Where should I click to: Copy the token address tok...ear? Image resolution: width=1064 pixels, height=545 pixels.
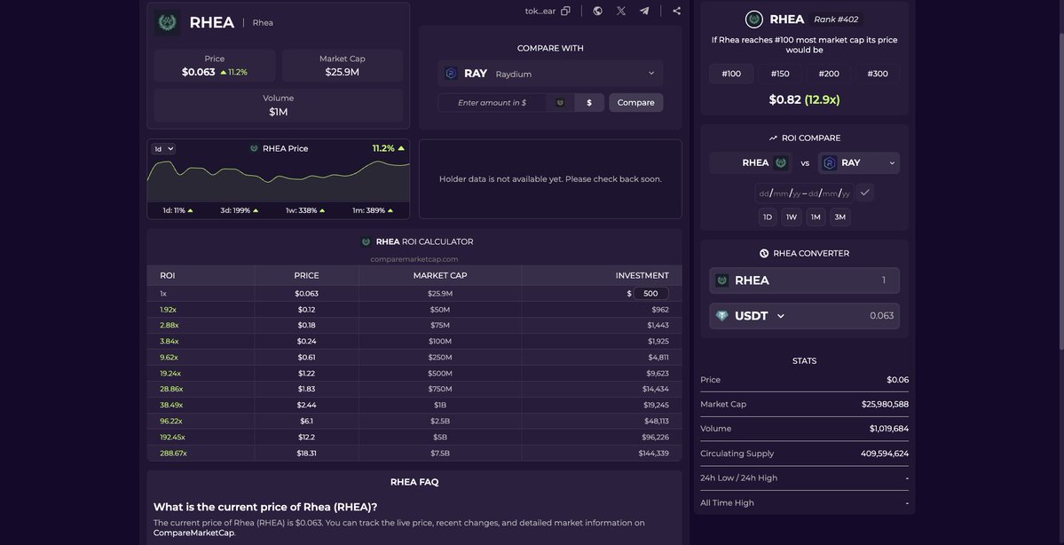pos(565,11)
